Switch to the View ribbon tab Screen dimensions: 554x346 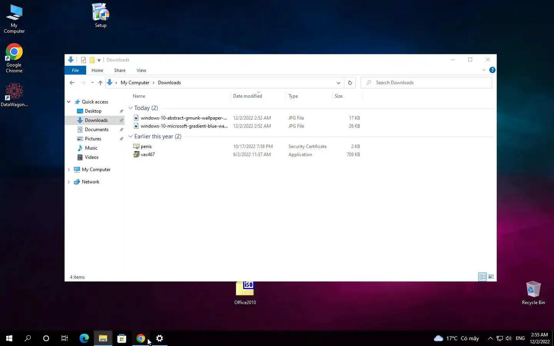[141, 70]
